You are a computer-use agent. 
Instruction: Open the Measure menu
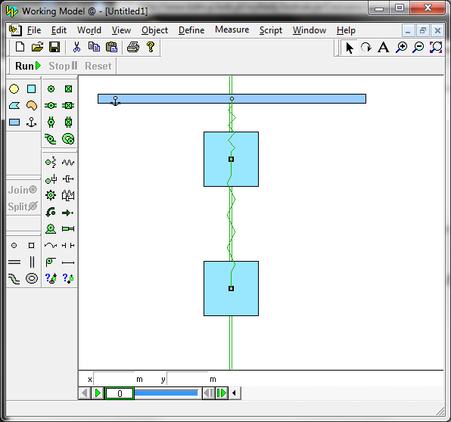pos(232,29)
